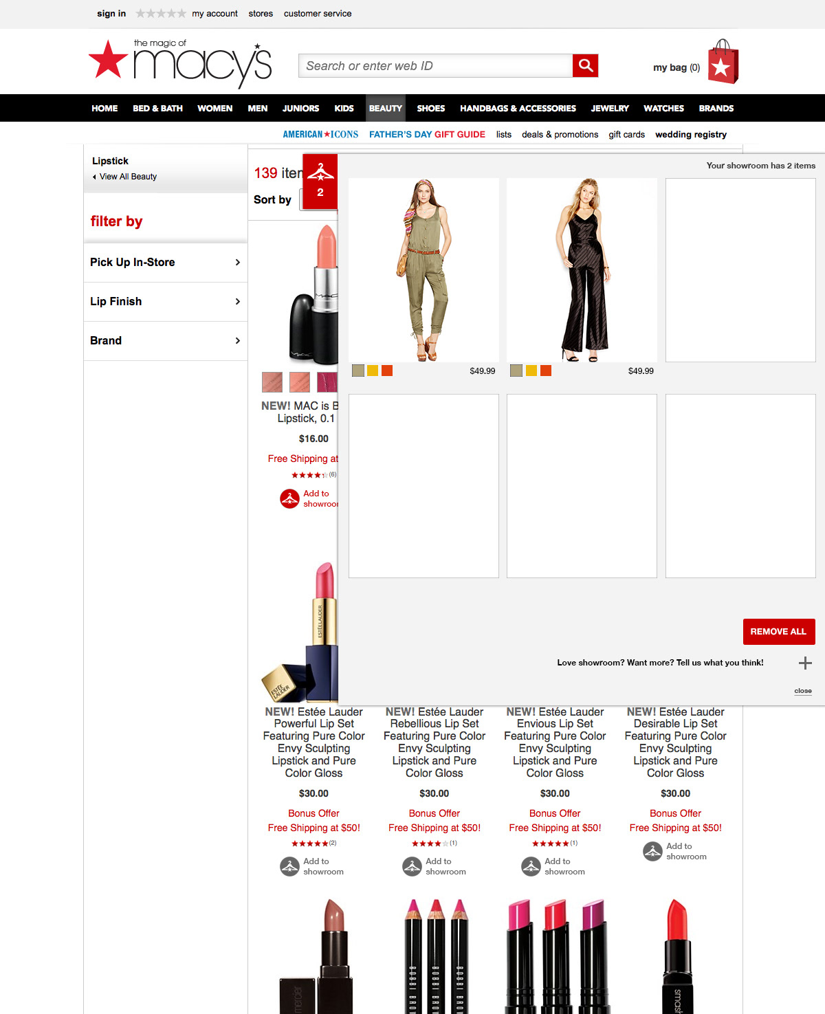Viewport: 825px width, 1014px height.
Task: Open Estée Lauder Rebellious Lip Set title
Action: click(434, 742)
